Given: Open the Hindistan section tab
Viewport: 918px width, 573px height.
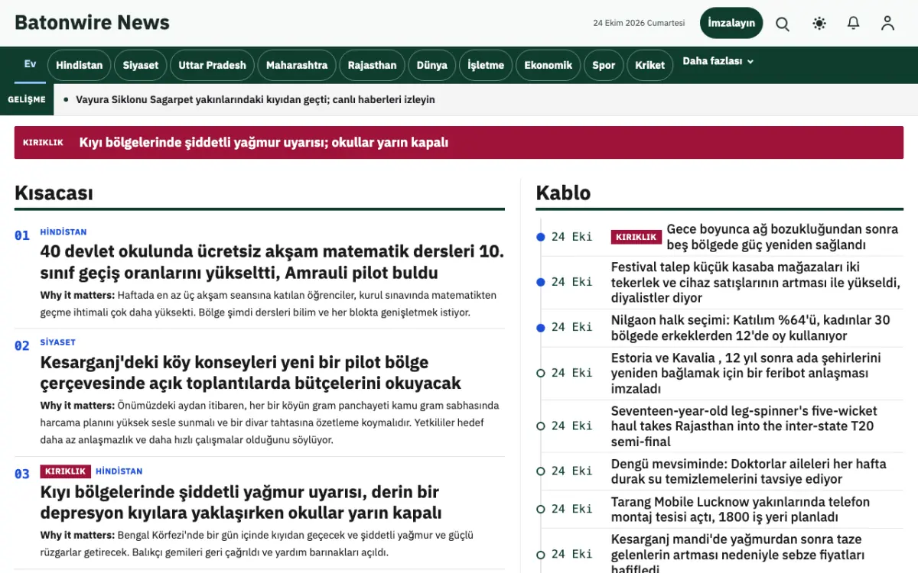Looking at the screenshot, I should pos(80,65).
